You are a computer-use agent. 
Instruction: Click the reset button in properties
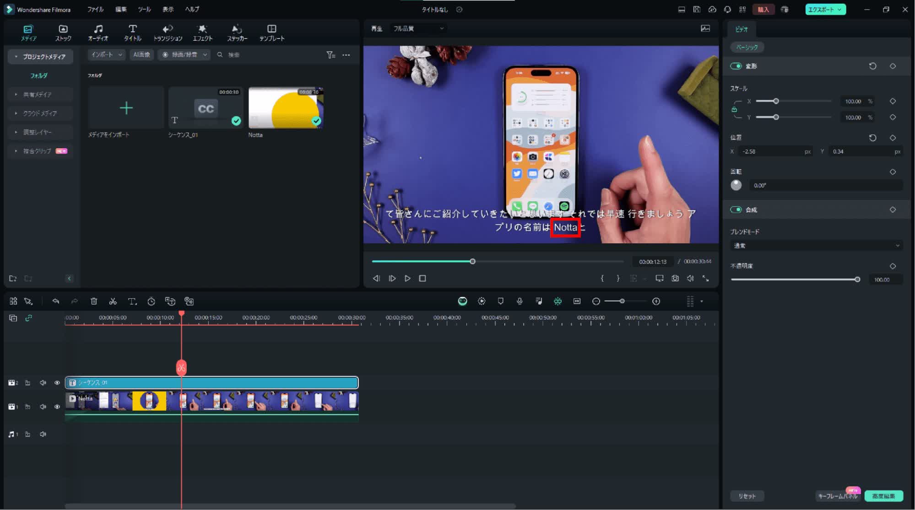tap(747, 496)
